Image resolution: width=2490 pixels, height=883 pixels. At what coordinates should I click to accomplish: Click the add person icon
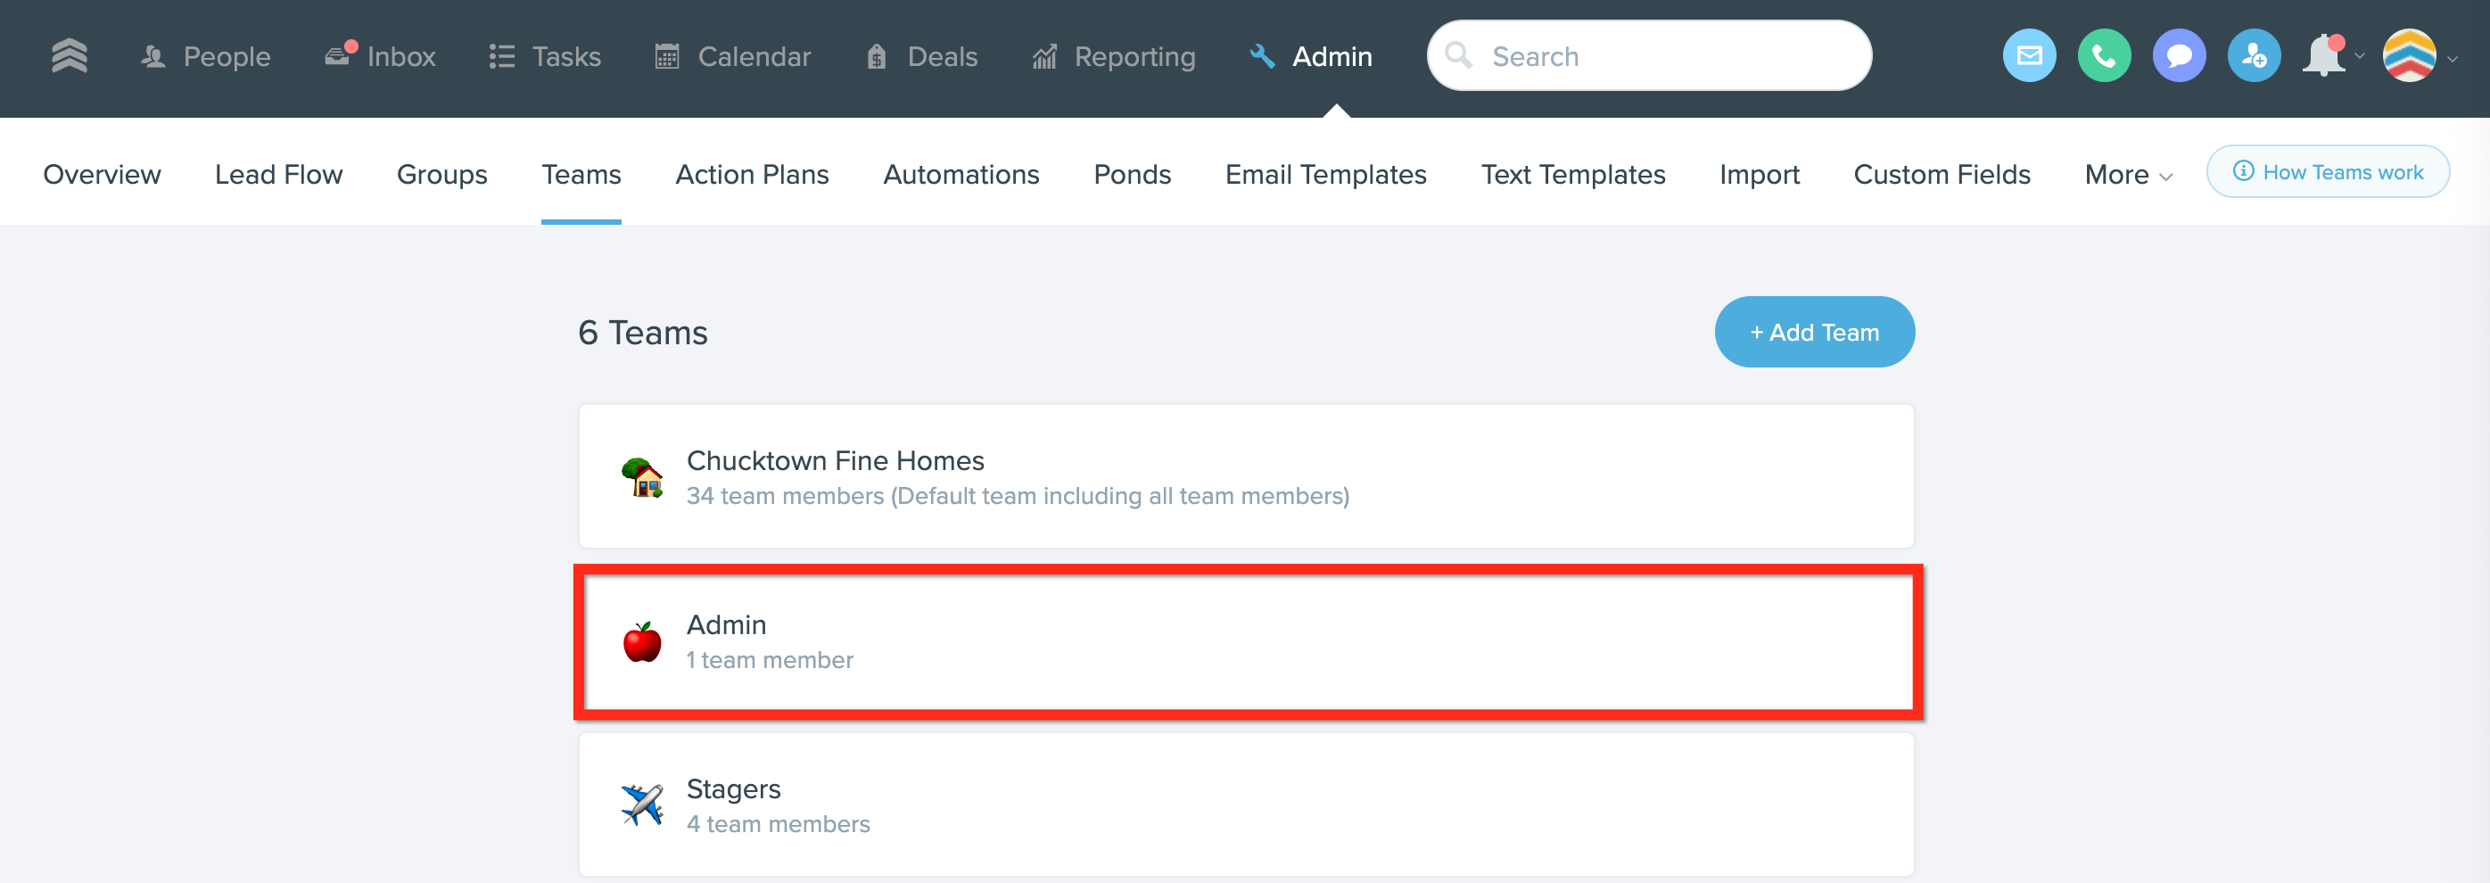click(x=2253, y=56)
